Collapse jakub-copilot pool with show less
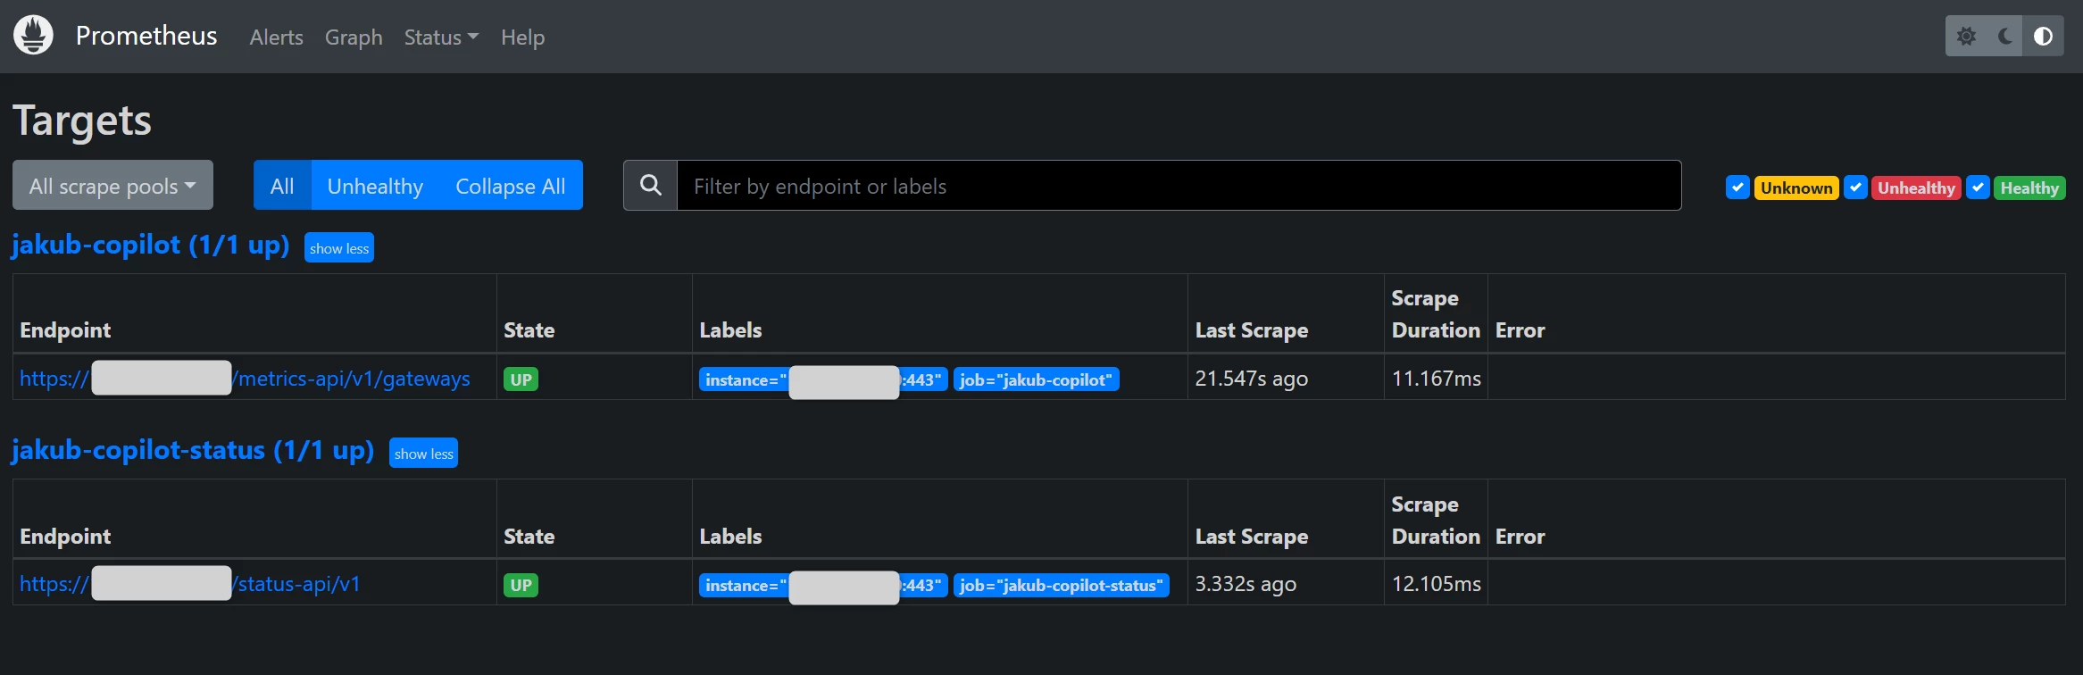The height and width of the screenshot is (675, 2083). point(339,248)
